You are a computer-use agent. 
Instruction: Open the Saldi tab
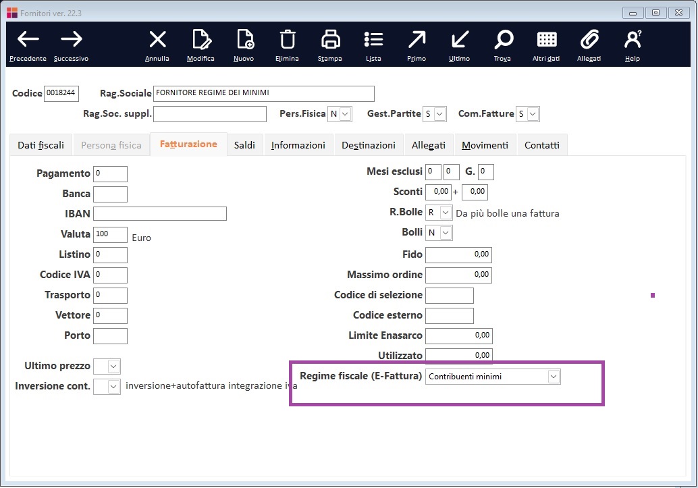coord(245,145)
